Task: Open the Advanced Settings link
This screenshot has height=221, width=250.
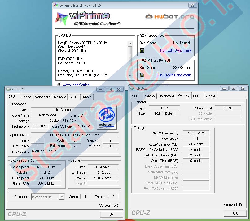Action: pyautogui.click(x=77, y=85)
